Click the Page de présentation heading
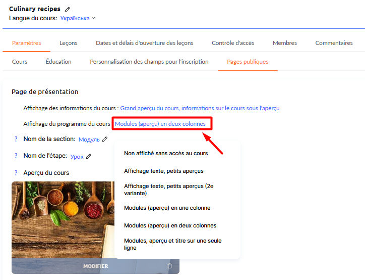365x280 pixels. coord(45,91)
